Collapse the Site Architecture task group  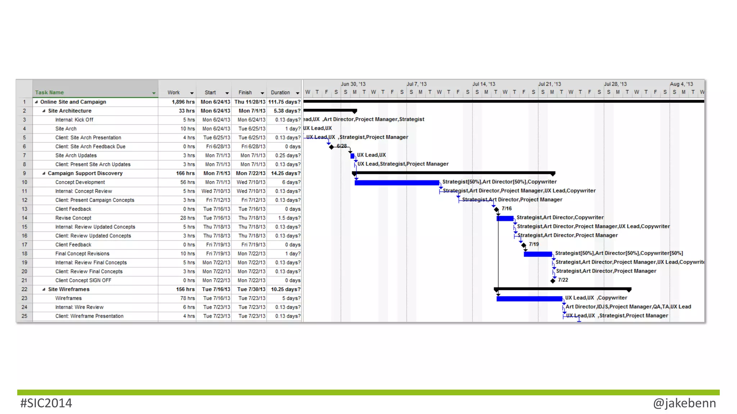(44, 111)
